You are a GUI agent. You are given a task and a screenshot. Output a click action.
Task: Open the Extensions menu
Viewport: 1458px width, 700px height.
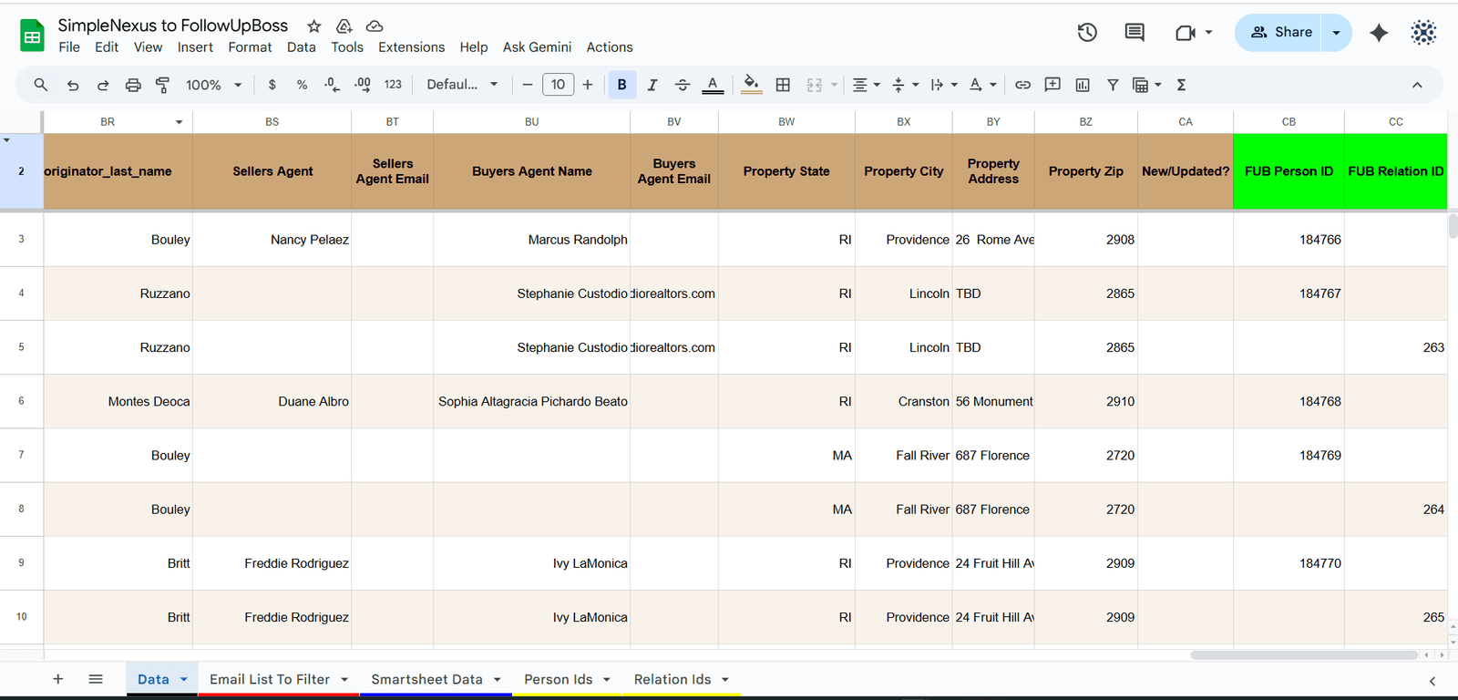click(x=411, y=47)
